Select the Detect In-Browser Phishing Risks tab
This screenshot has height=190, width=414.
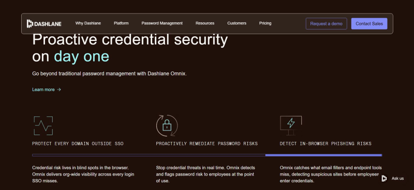point(326,143)
